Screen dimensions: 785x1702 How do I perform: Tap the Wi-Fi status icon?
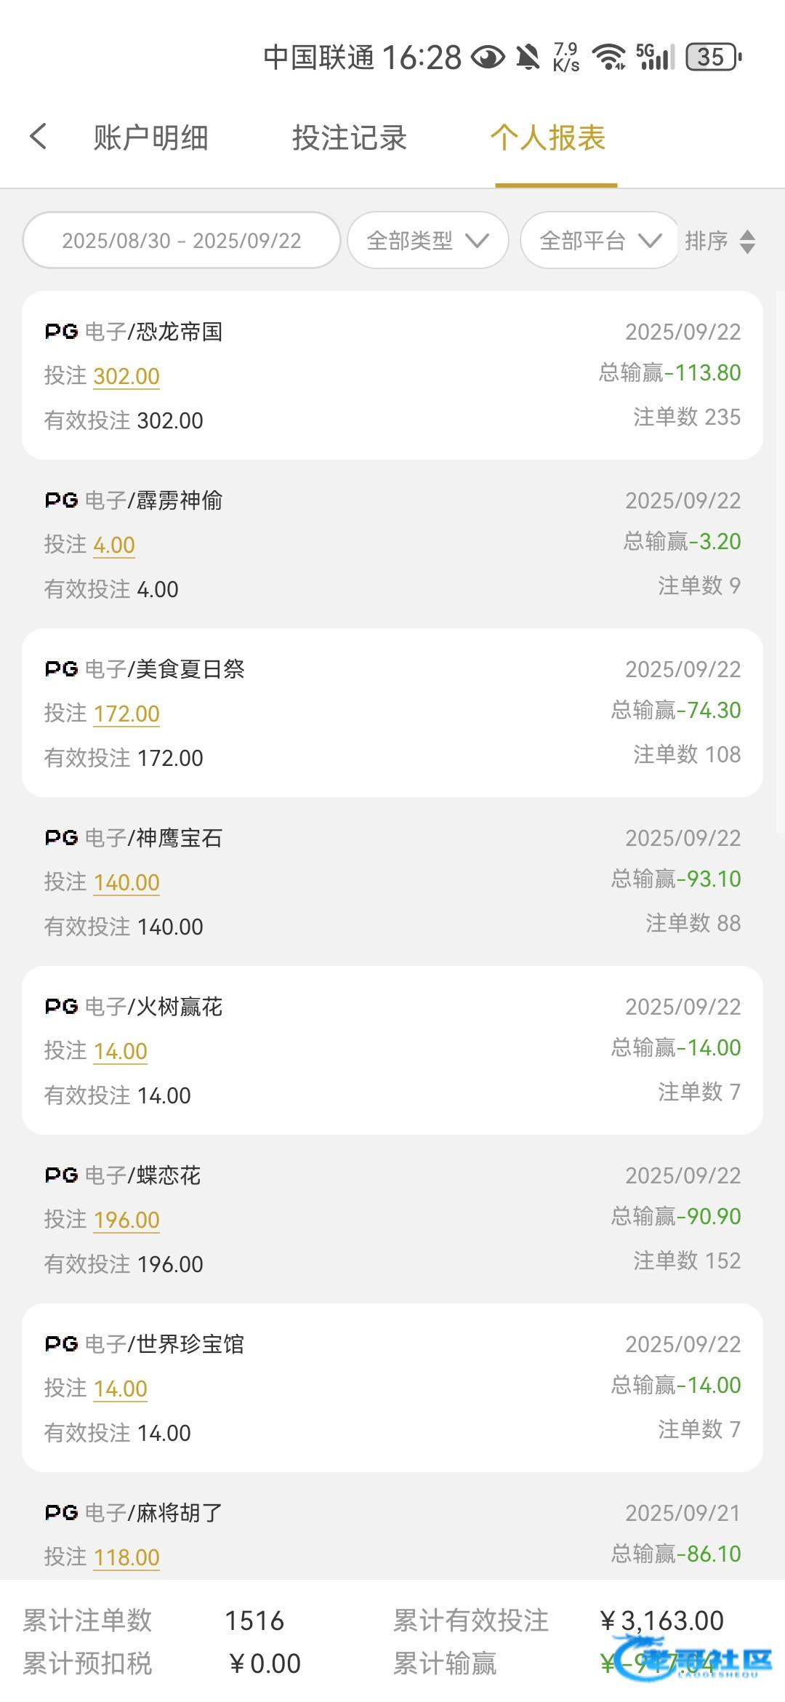pyautogui.click(x=608, y=57)
